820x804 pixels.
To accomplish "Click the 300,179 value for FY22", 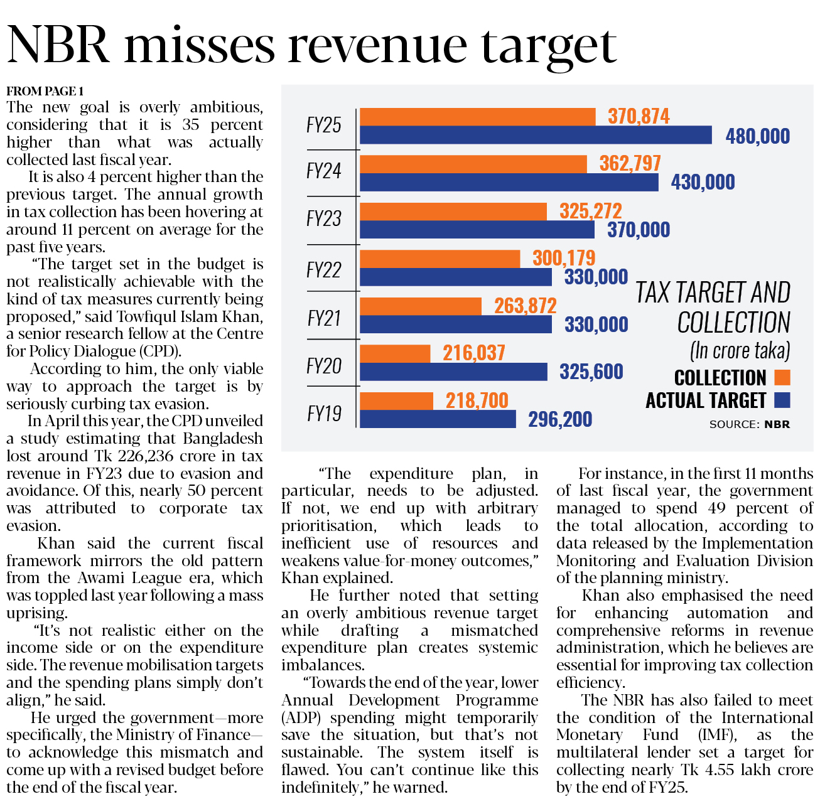I will 564,258.
